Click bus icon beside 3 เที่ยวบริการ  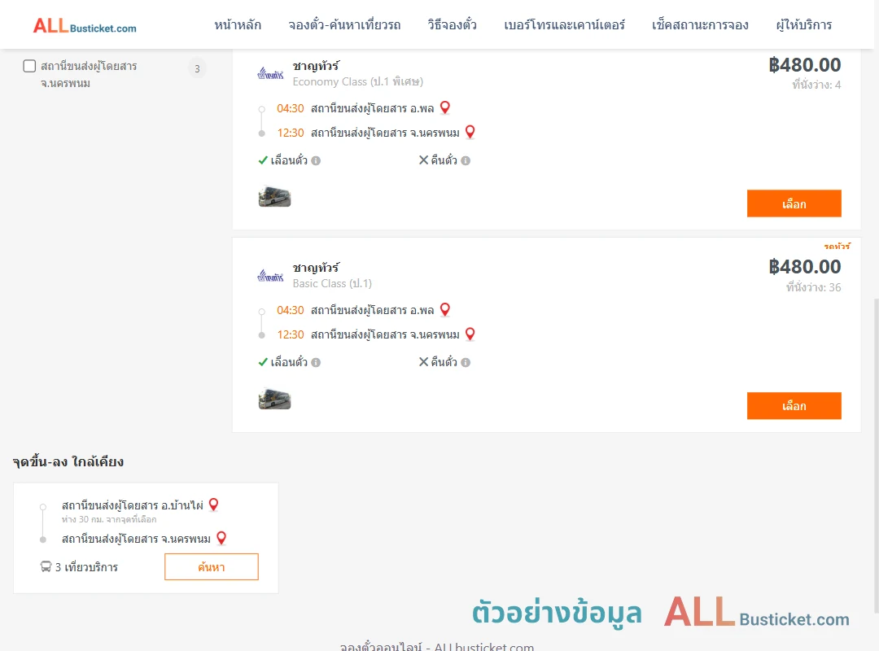[46, 567]
